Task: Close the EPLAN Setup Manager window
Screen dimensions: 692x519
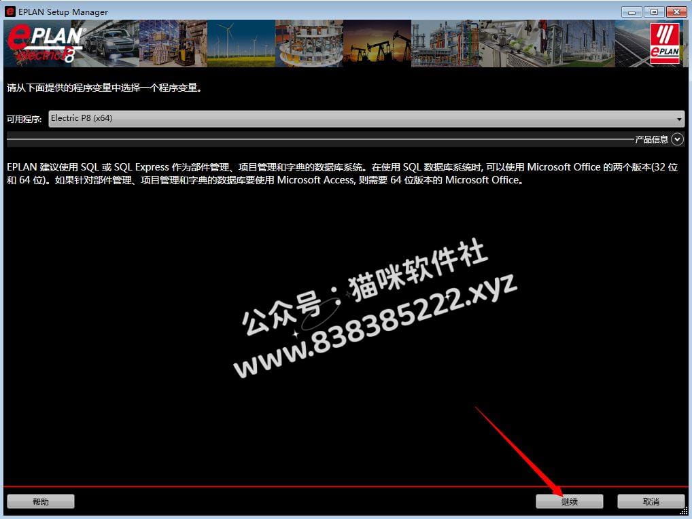Action: 676,12
